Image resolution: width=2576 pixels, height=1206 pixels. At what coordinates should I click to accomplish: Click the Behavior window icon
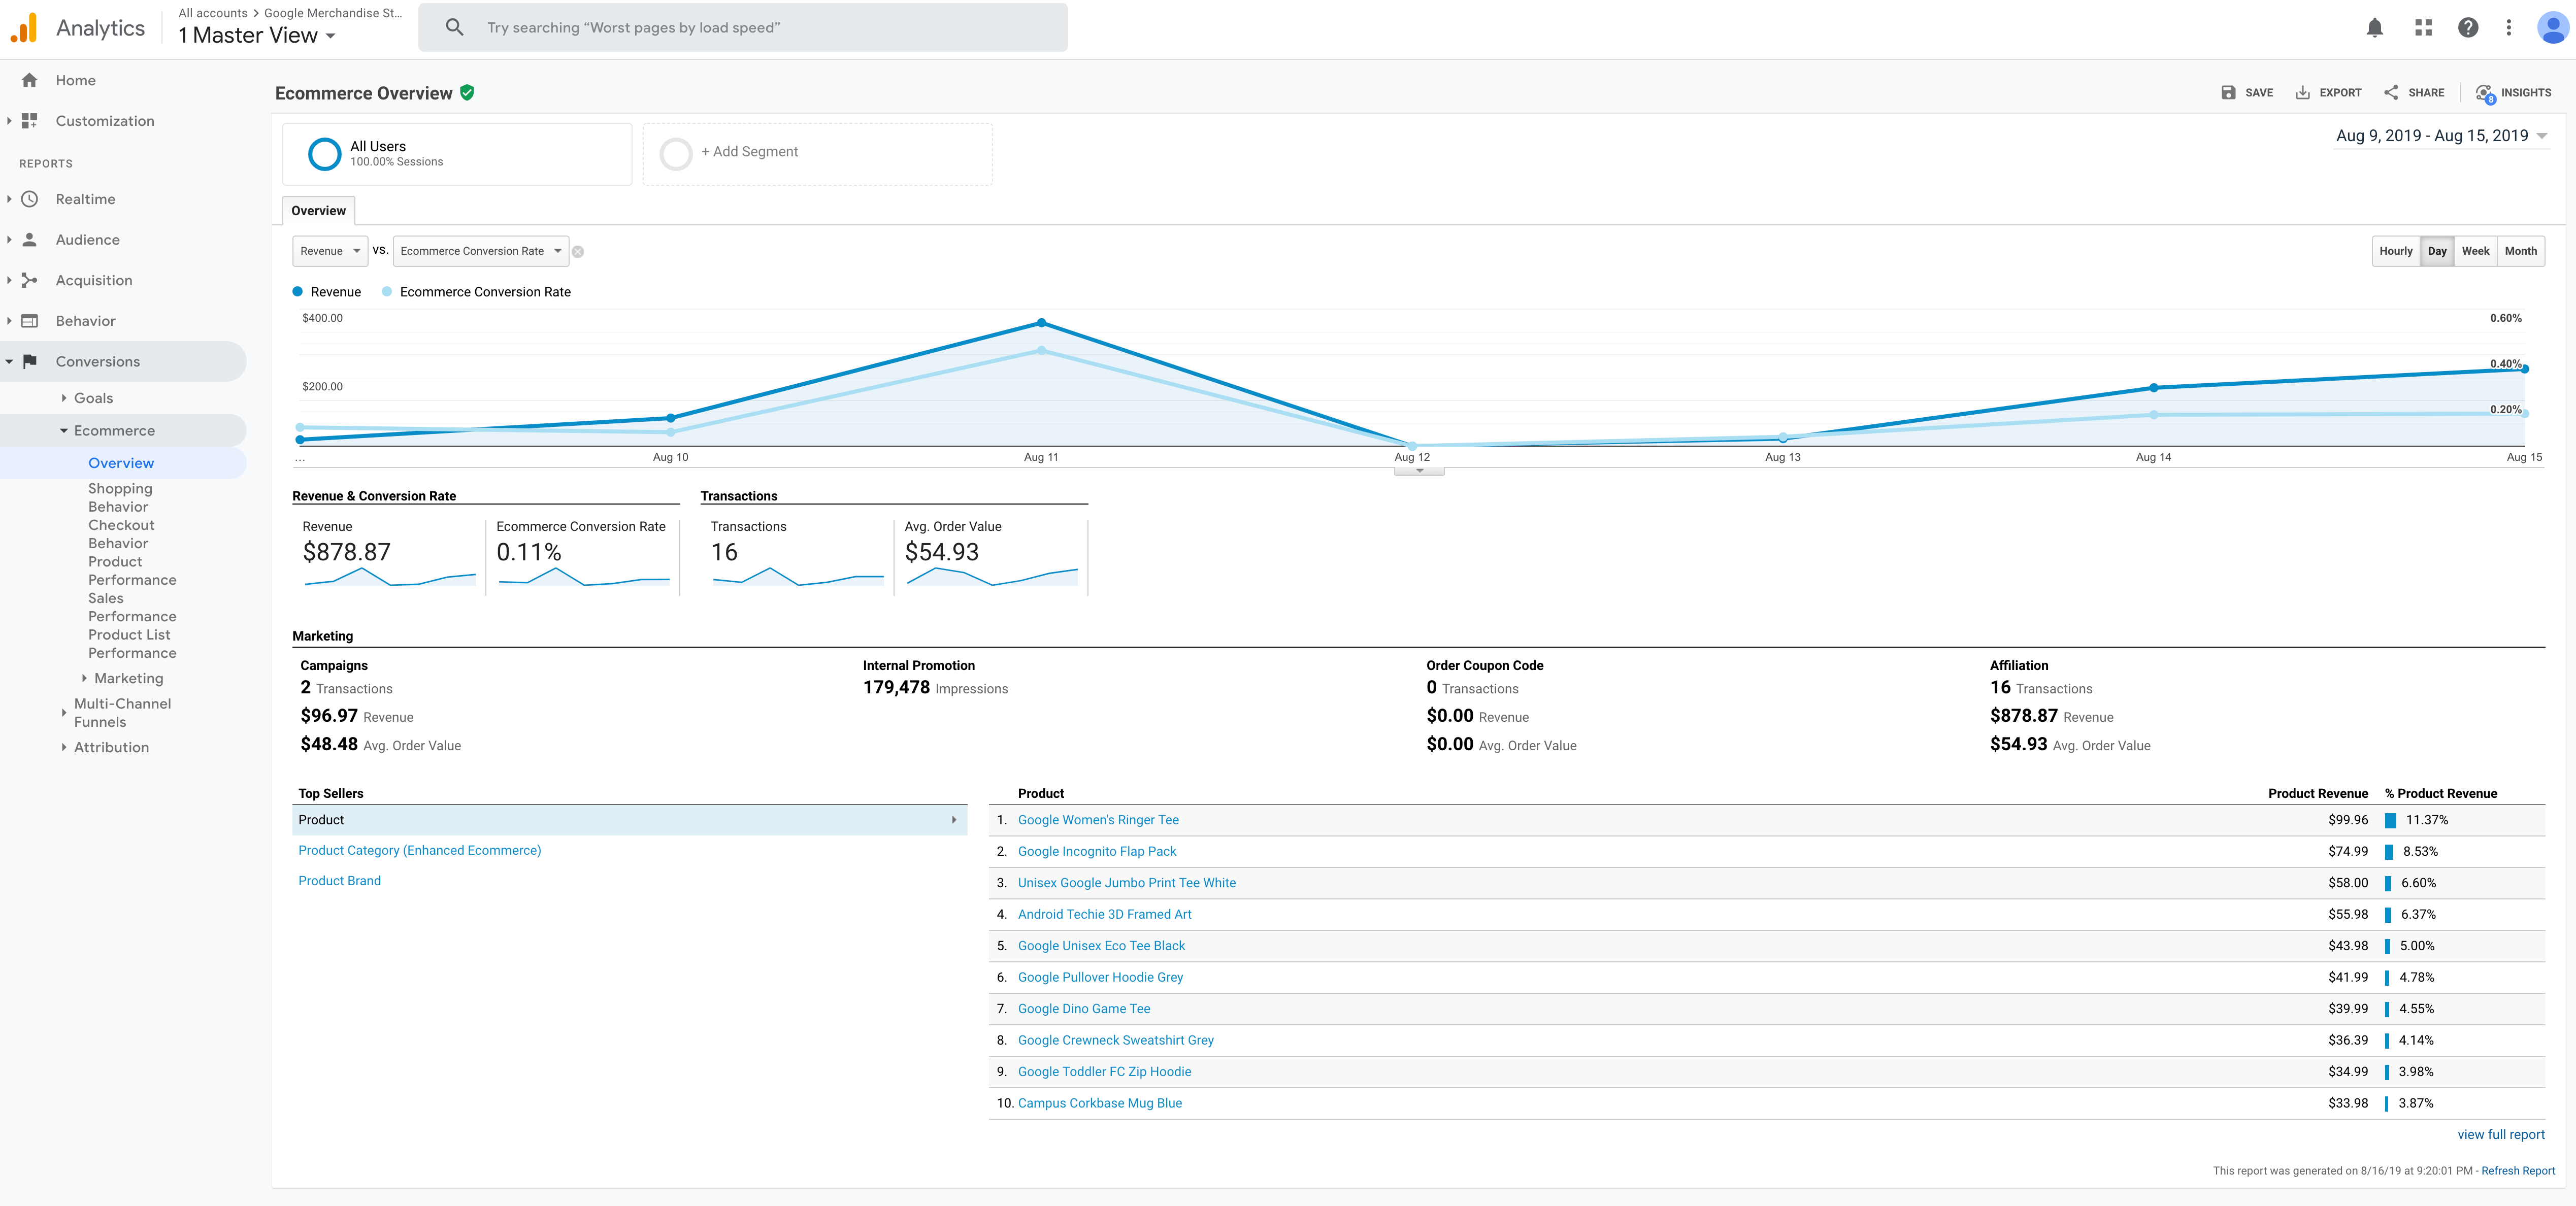click(30, 321)
